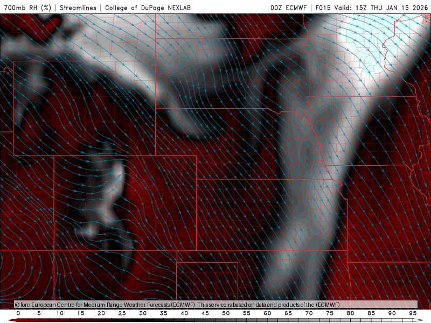Click the "95" value on color scale
The image size is (431, 323).
point(413,313)
